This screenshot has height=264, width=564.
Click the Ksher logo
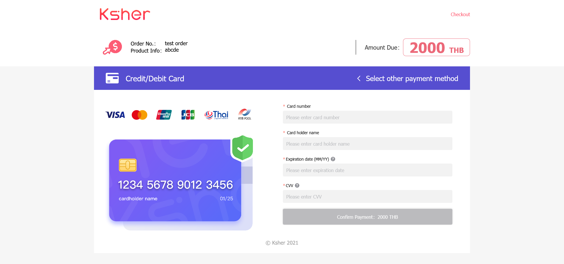125,14
